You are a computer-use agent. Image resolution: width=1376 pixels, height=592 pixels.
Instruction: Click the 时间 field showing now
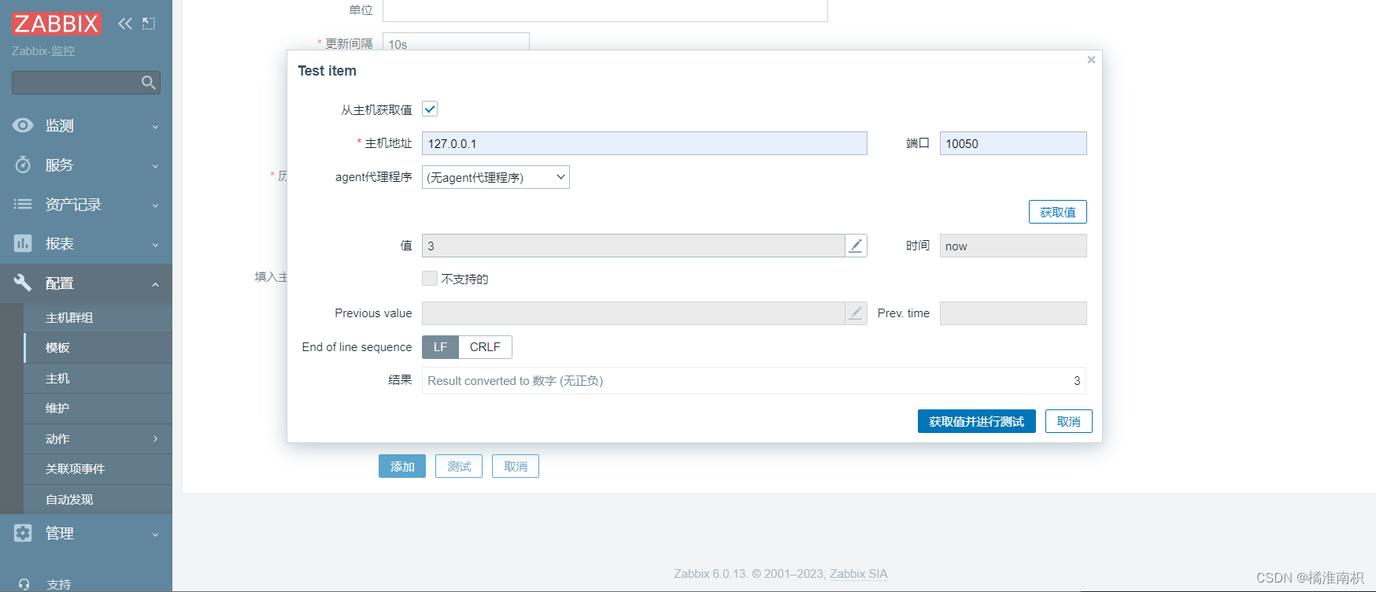pyautogui.click(x=1013, y=246)
